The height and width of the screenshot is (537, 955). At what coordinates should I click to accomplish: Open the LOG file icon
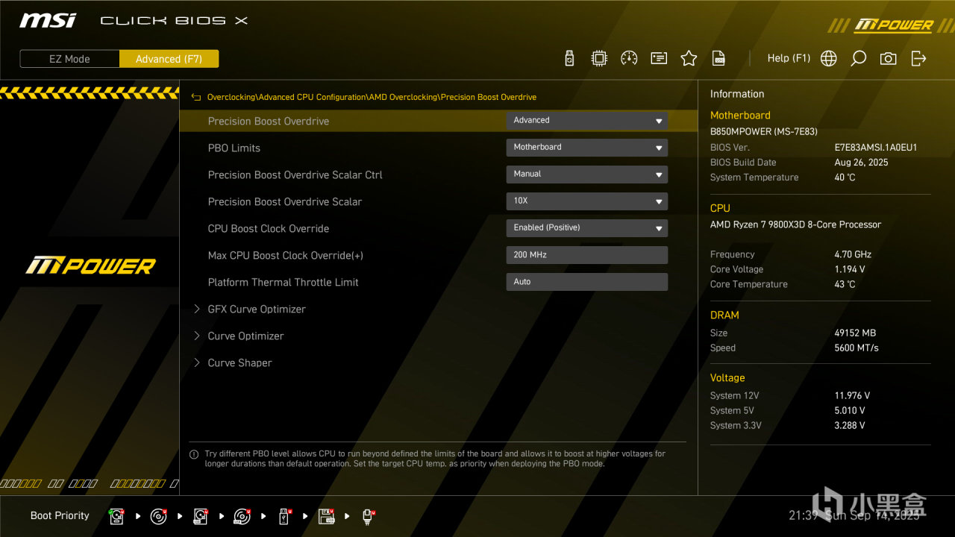coord(718,58)
